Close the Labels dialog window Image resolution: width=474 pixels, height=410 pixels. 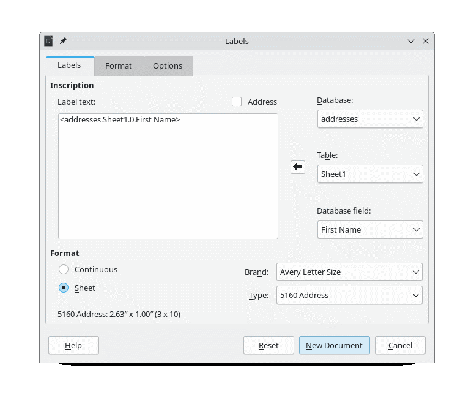coord(426,41)
